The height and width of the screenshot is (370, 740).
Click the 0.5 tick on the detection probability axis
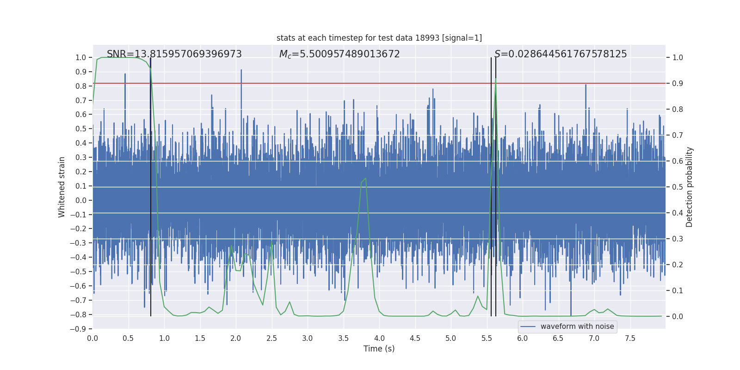pos(678,187)
